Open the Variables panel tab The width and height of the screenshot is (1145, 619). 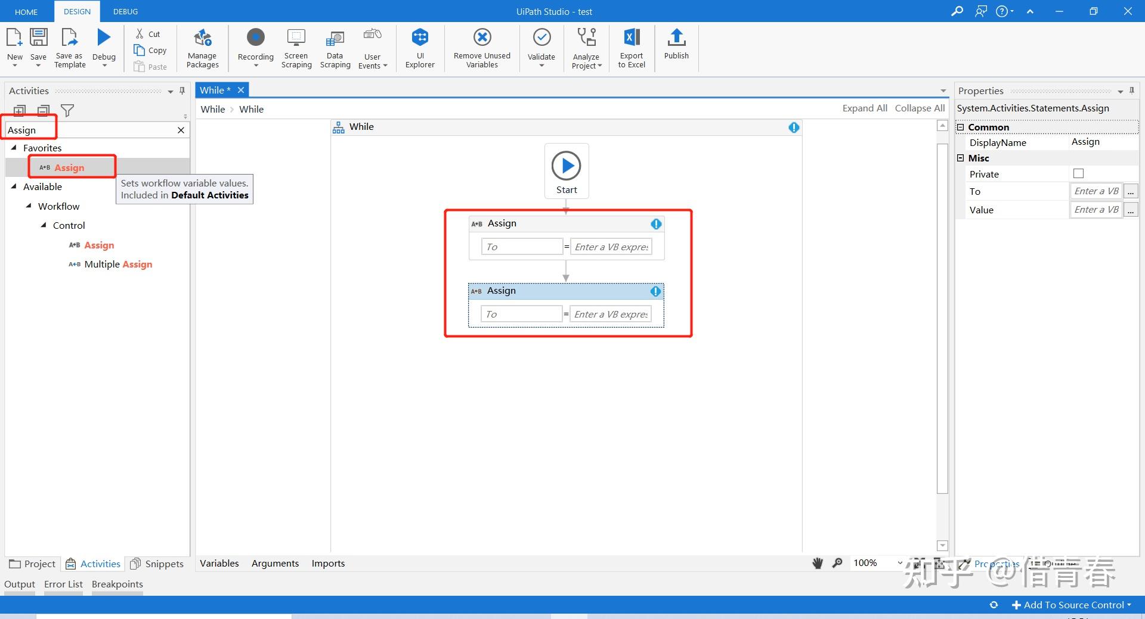[x=219, y=563]
